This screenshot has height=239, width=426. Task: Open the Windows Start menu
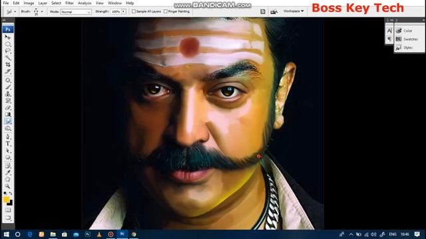point(6,234)
